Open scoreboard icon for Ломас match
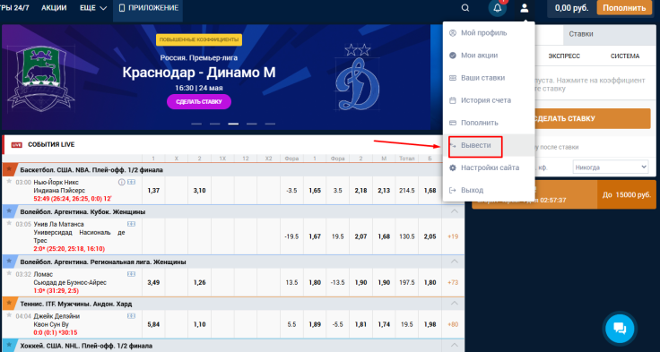This screenshot has height=352, width=660. (x=131, y=274)
